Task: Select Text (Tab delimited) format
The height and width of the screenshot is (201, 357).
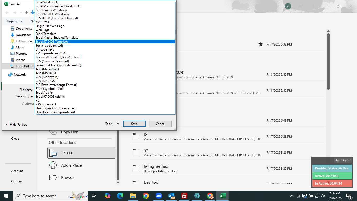Action: point(105,46)
